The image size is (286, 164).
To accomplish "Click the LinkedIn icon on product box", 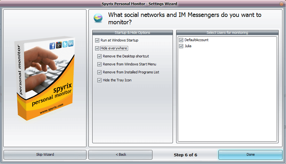I will tap(71, 43).
